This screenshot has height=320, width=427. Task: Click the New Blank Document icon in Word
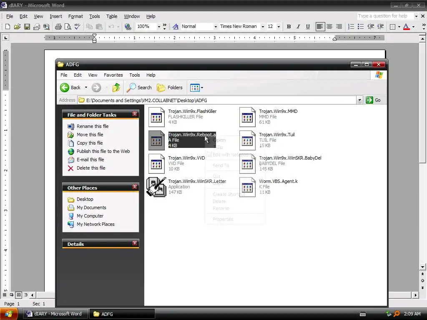coord(8,26)
